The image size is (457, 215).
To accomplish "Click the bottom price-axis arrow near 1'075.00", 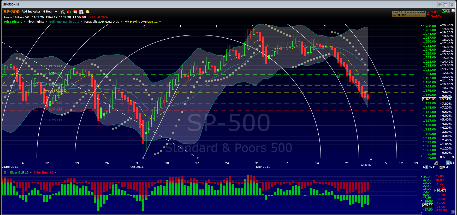I will pyautogui.click(x=422, y=156).
